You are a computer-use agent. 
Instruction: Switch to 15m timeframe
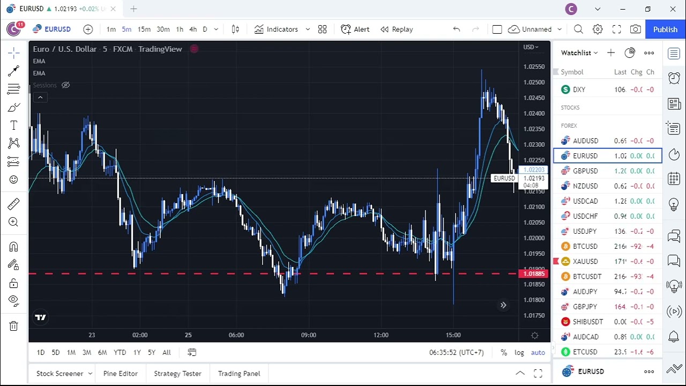[x=144, y=29]
